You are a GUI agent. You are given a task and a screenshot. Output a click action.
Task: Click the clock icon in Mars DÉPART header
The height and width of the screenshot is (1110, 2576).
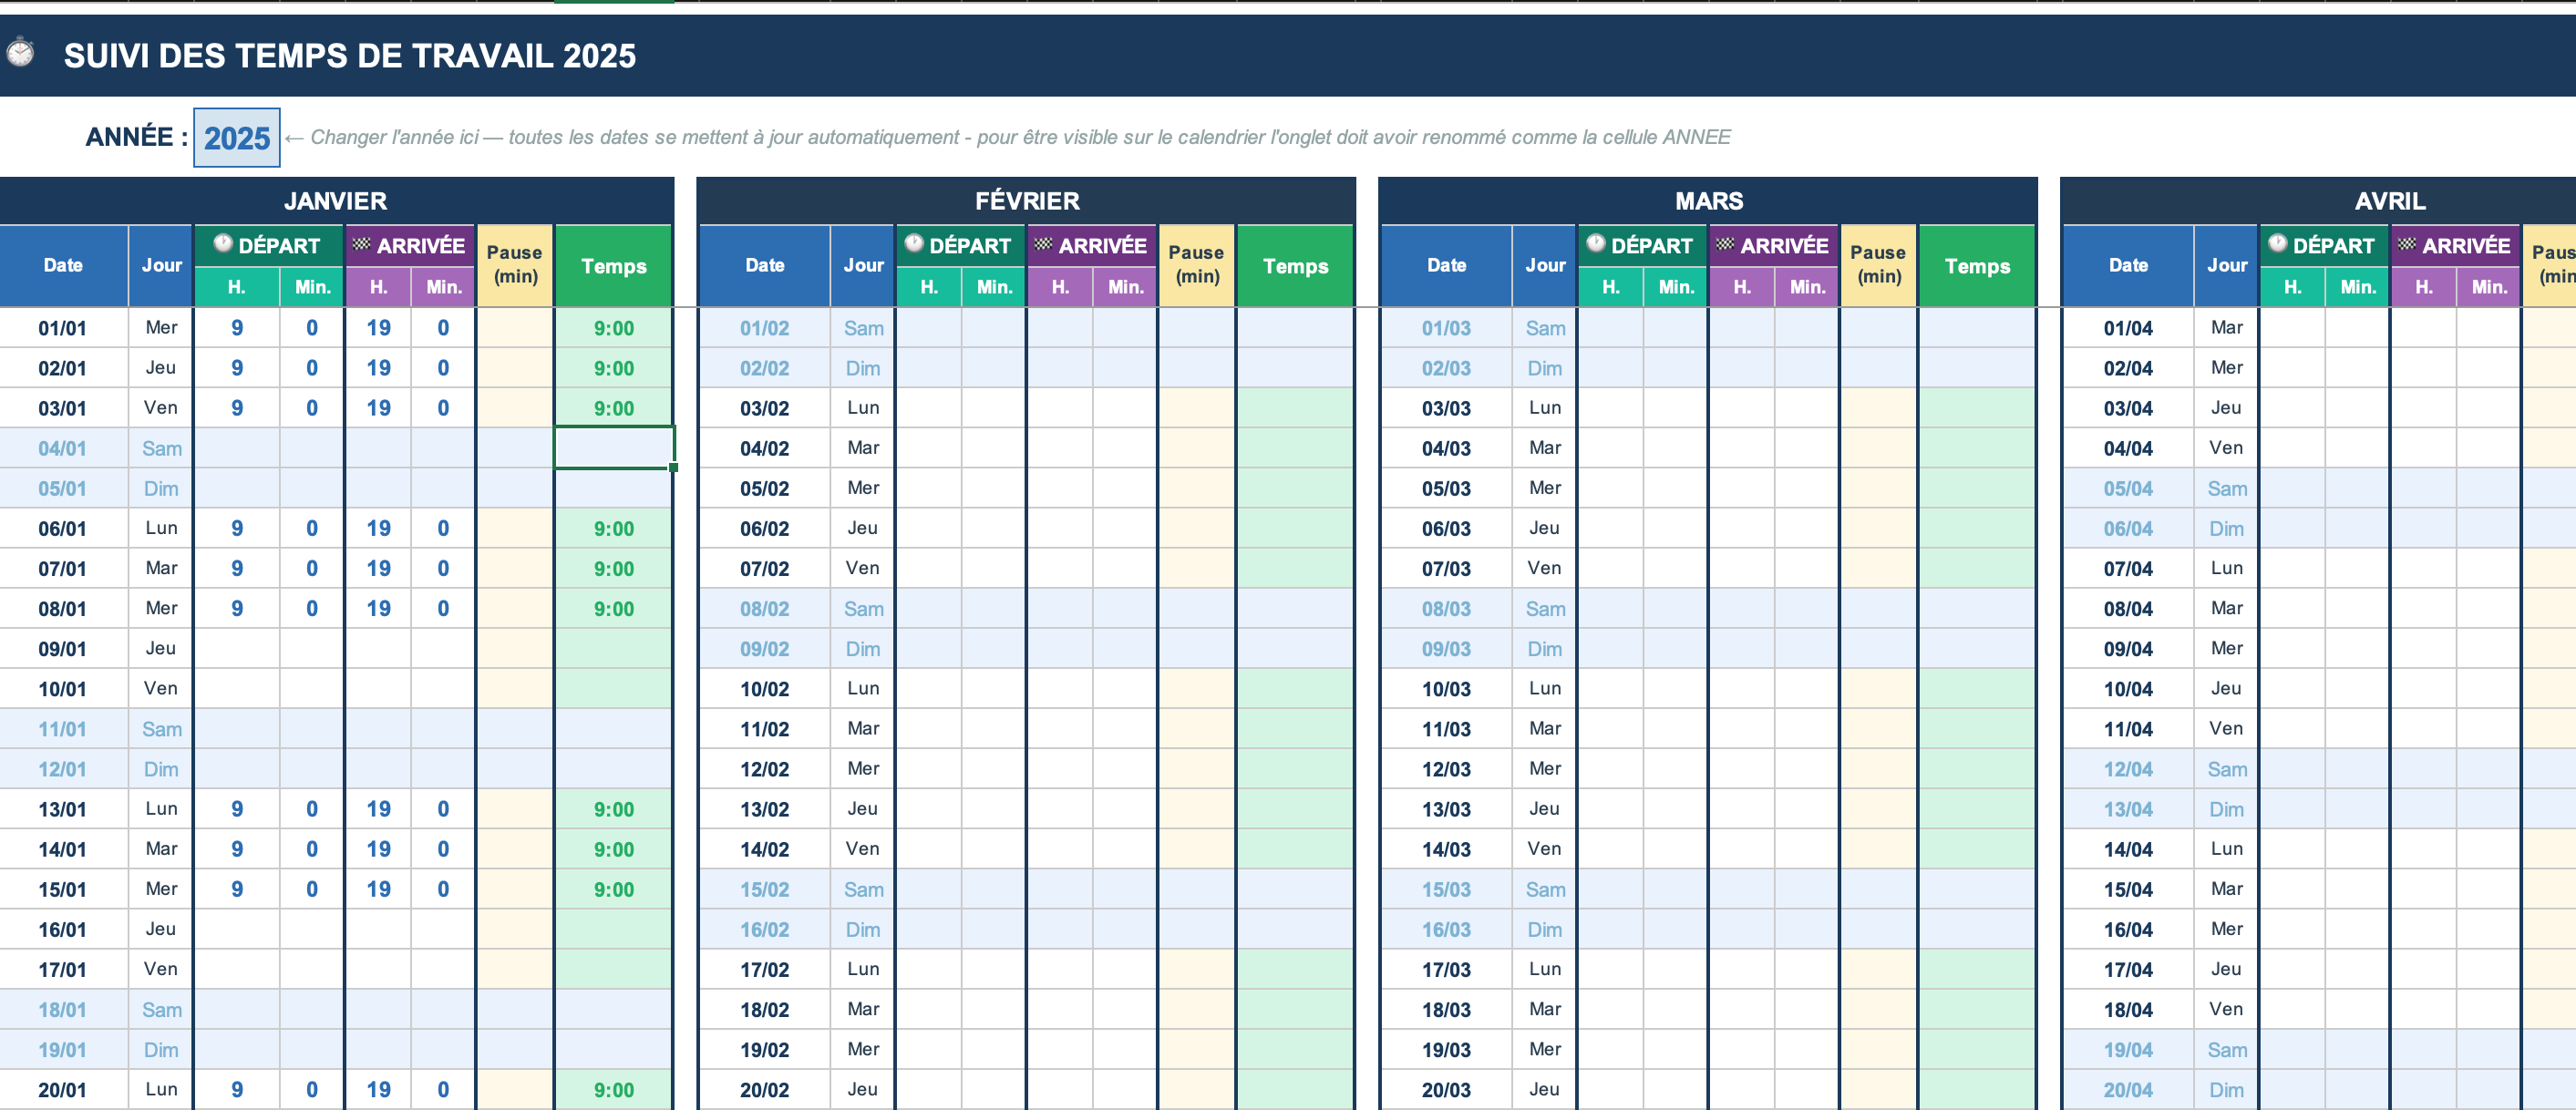[x=1595, y=244]
